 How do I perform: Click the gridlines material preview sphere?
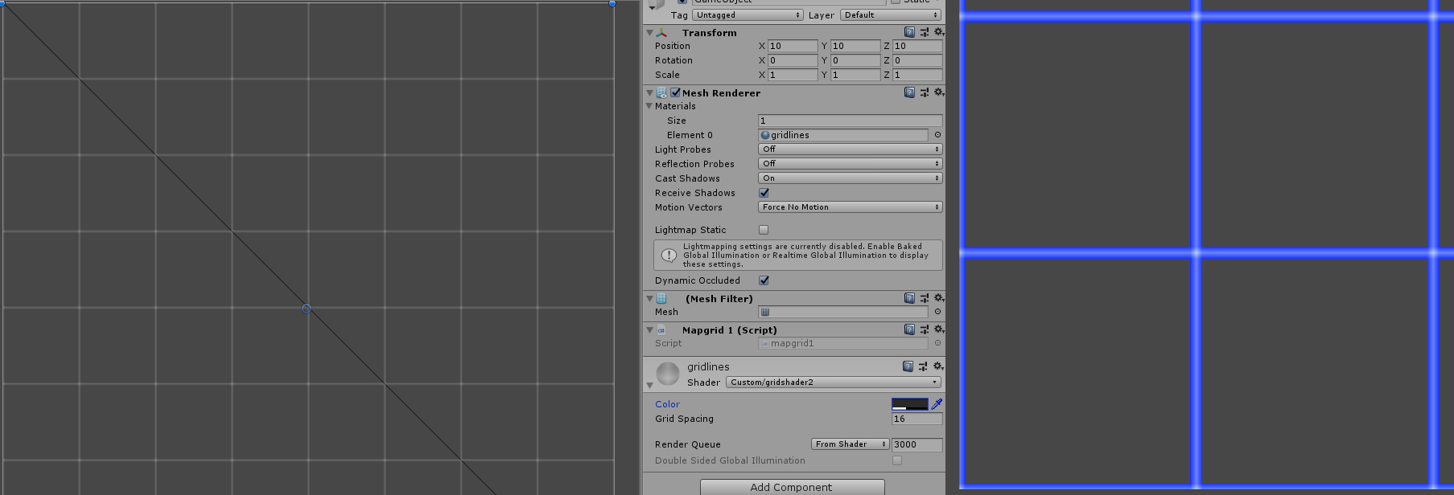coord(668,374)
